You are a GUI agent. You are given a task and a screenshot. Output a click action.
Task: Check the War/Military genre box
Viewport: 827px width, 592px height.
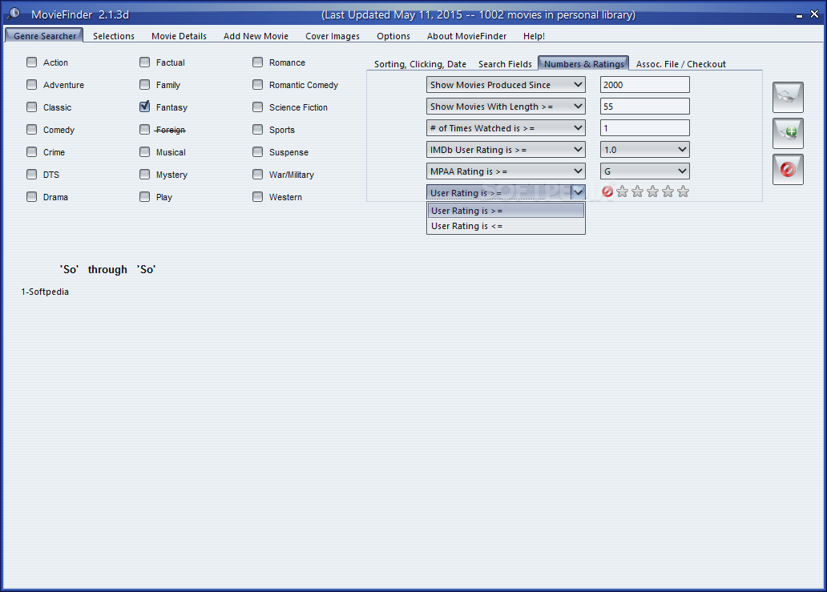tap(257, 174)
